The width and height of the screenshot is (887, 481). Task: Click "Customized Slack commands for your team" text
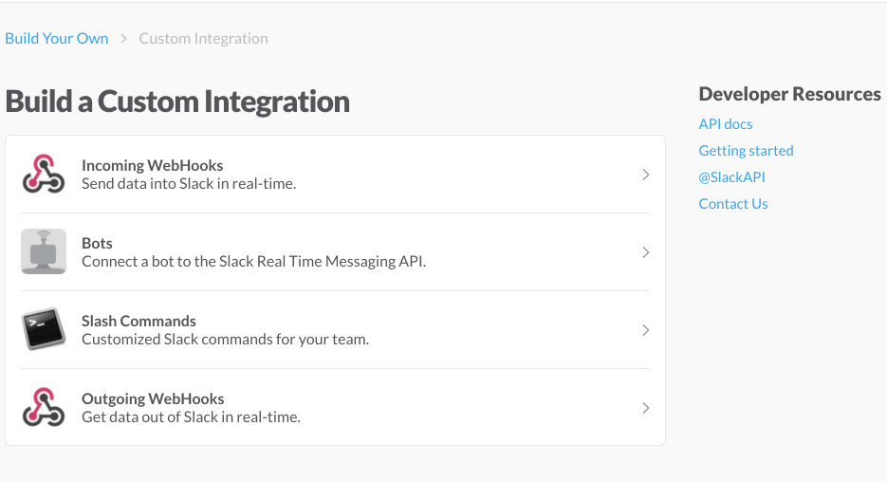pos(225,339)
